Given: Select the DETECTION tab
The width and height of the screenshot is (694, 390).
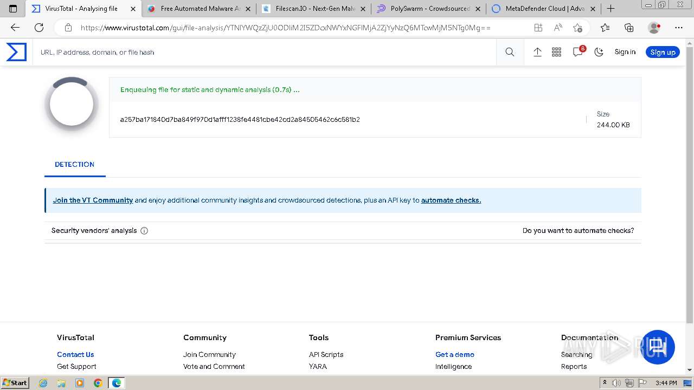Looking at the screenshot, I should (x=75, y=165).
